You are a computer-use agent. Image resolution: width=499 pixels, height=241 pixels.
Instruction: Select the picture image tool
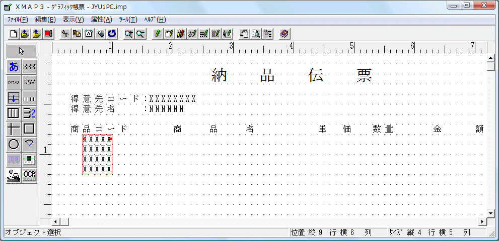pos(14,176)
